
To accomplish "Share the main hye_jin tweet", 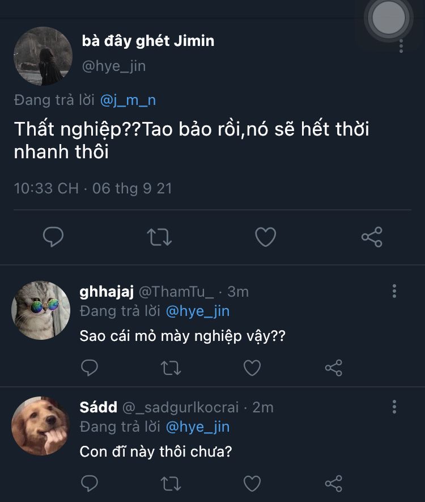I will (x=372, y=237).
